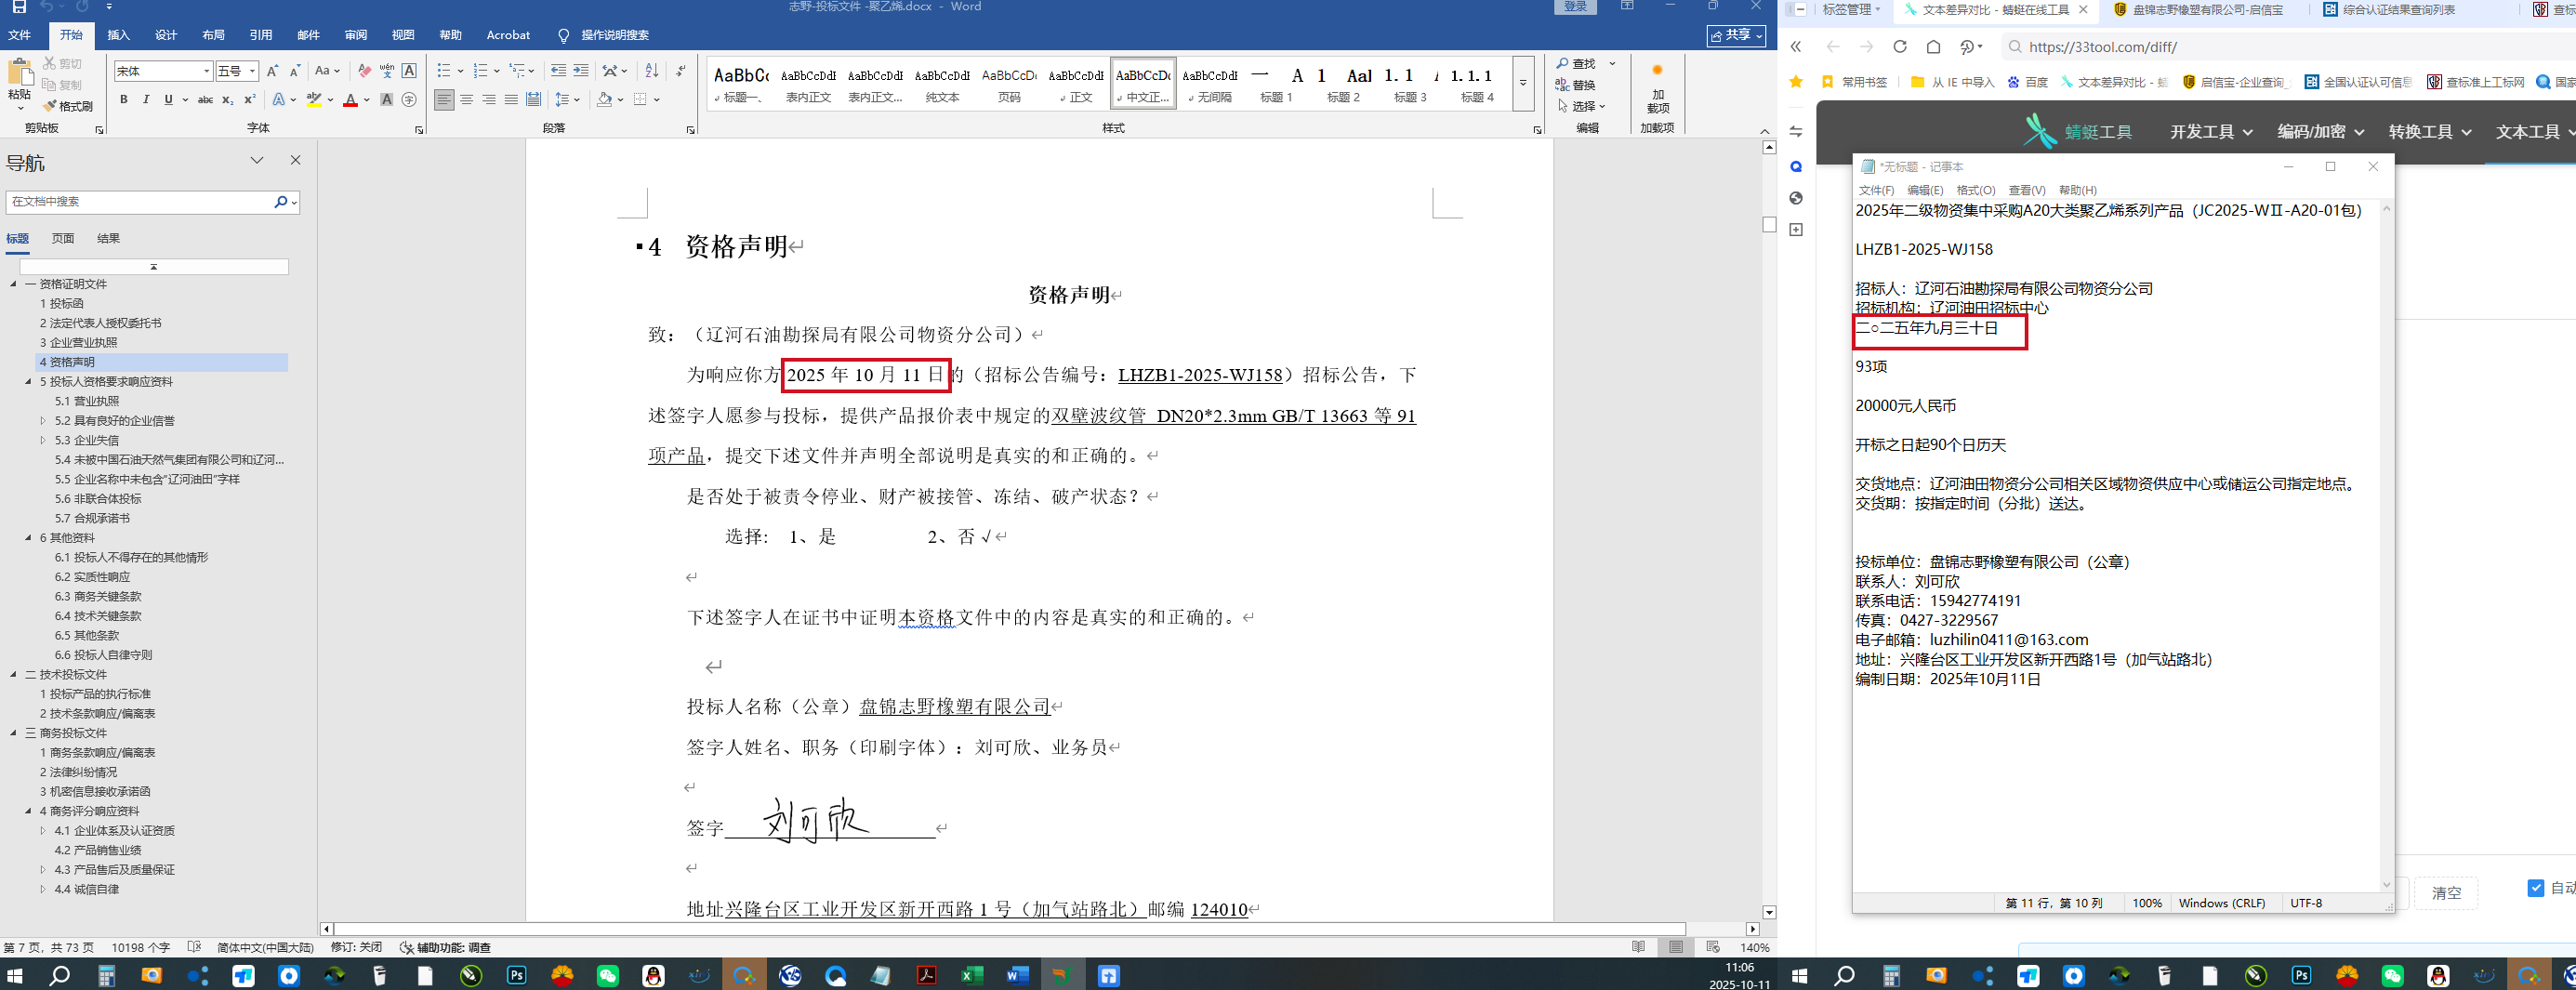Apply superscript formatting
The height and width of the screenshot is (990, 2576).
click(250, 100)
